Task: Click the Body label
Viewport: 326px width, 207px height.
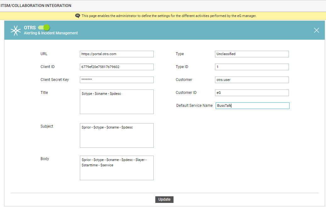Action: coord(45,159)
